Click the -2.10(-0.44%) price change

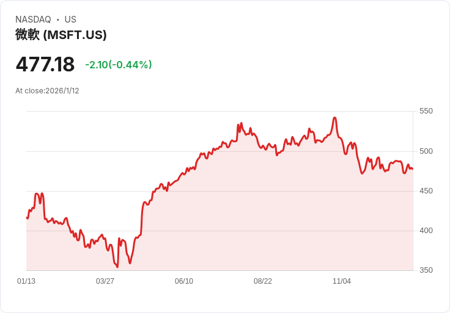pyautogui.click(x=119, y=65)
